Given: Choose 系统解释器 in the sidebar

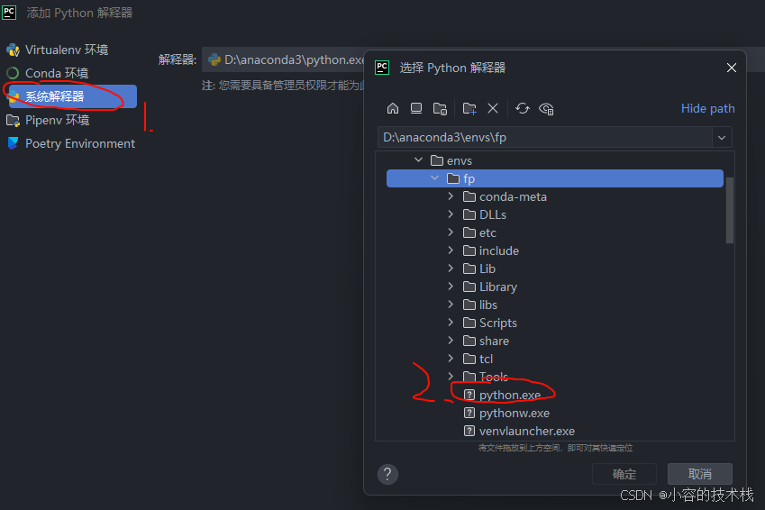Looking at the screenshot, I should (72, 96).
